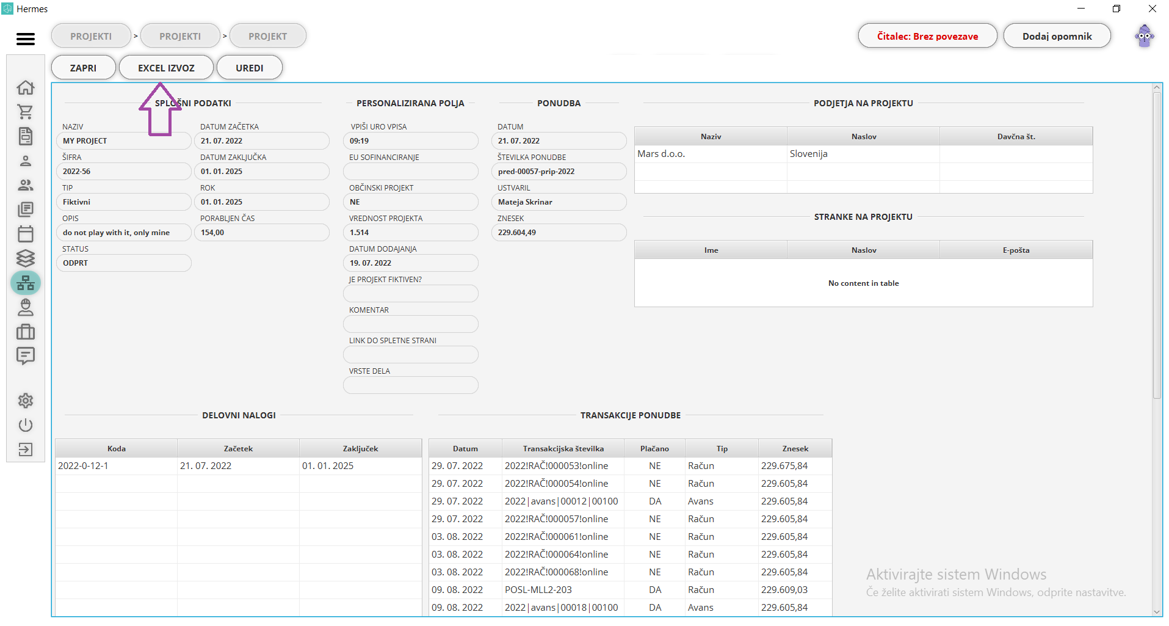Sort delovni nalogi by Začetek header
1169x626 pixels.
[238, 449]
